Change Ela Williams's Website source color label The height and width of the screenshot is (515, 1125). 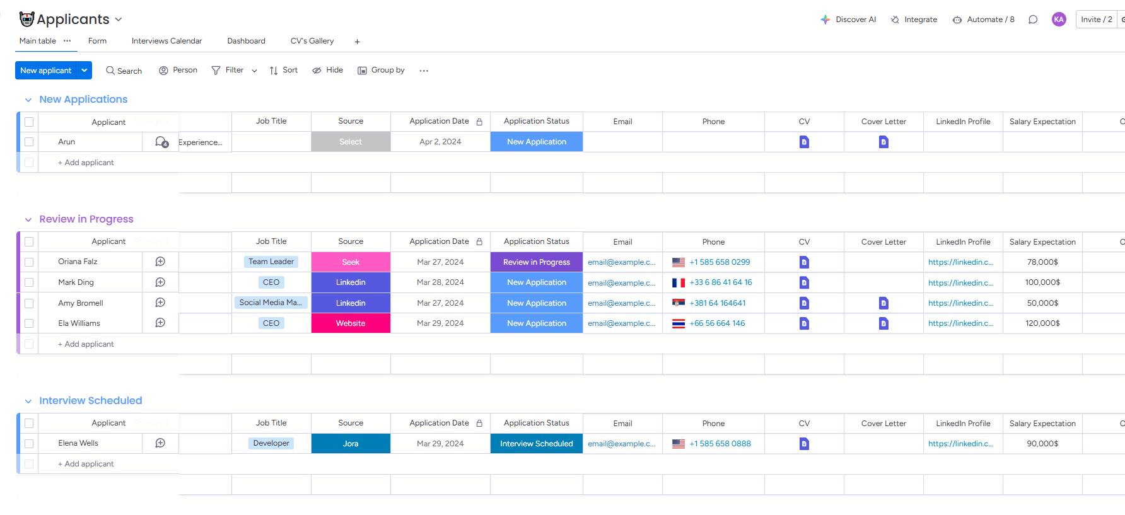pos(351,323)
